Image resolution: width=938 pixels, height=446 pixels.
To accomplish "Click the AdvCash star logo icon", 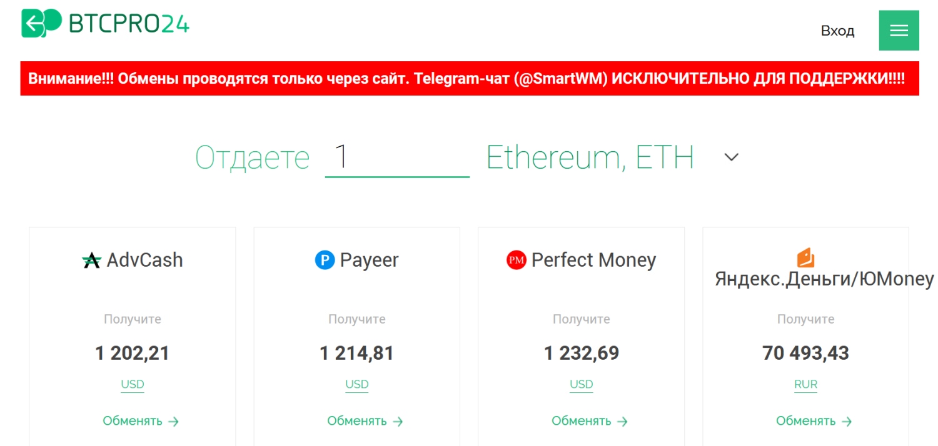I will pos(91,260).
